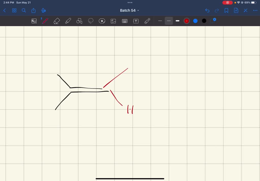Select the Eraser tool
Viewport: 260px width, 181px height.
(56, 21)
